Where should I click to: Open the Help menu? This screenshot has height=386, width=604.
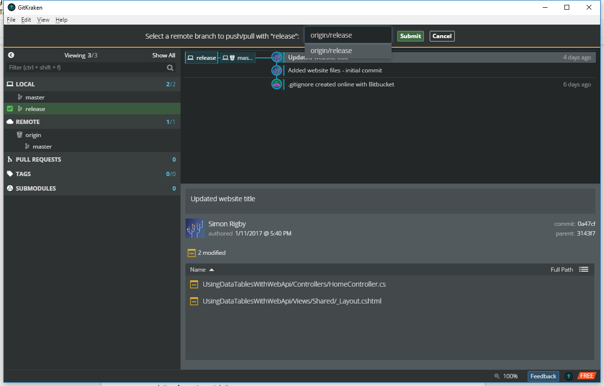61,20
